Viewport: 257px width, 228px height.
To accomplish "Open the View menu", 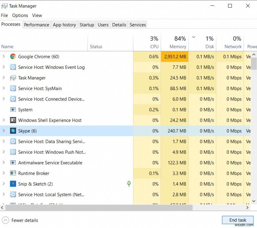I will (x=37, y=15).
